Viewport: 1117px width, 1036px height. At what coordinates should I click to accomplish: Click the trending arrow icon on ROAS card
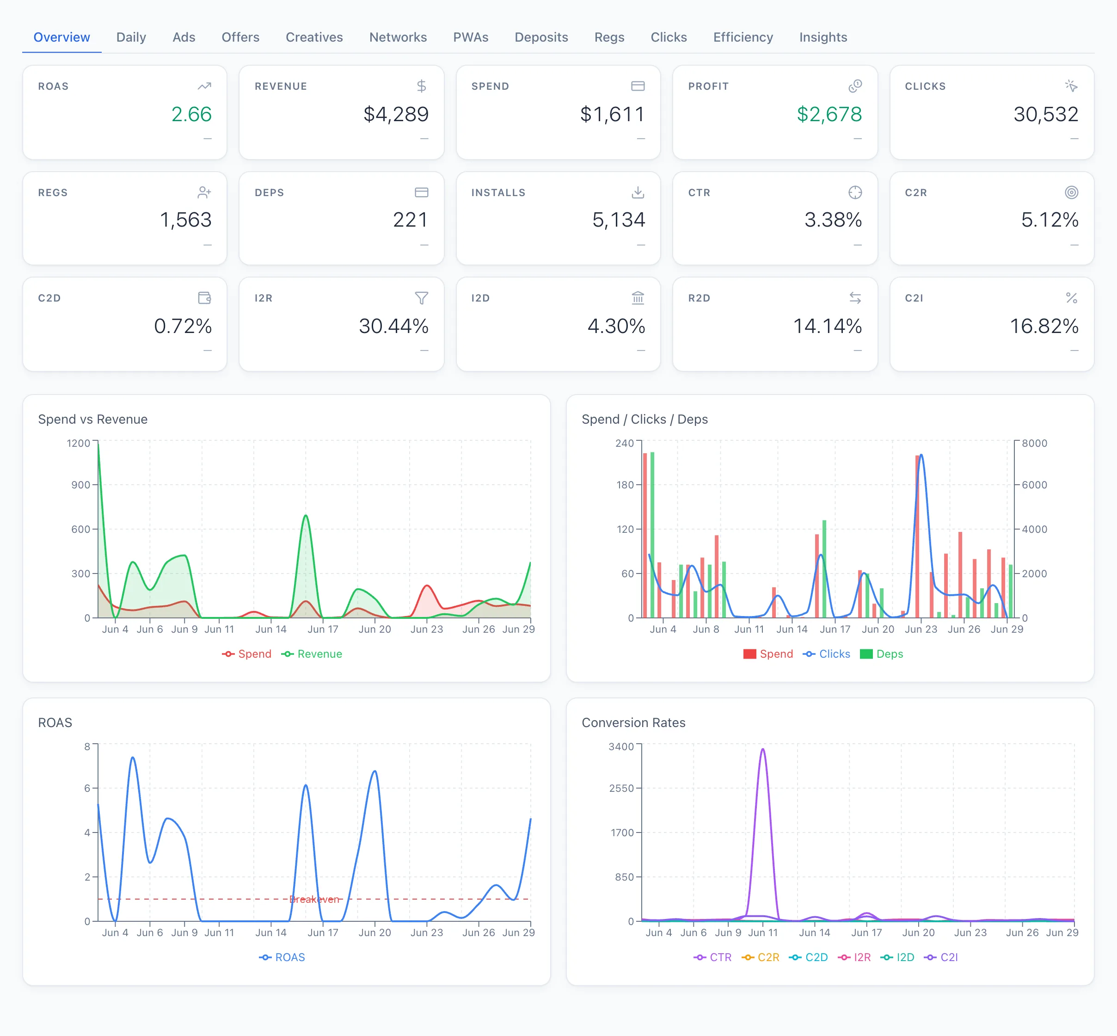[x=204, y=86]
